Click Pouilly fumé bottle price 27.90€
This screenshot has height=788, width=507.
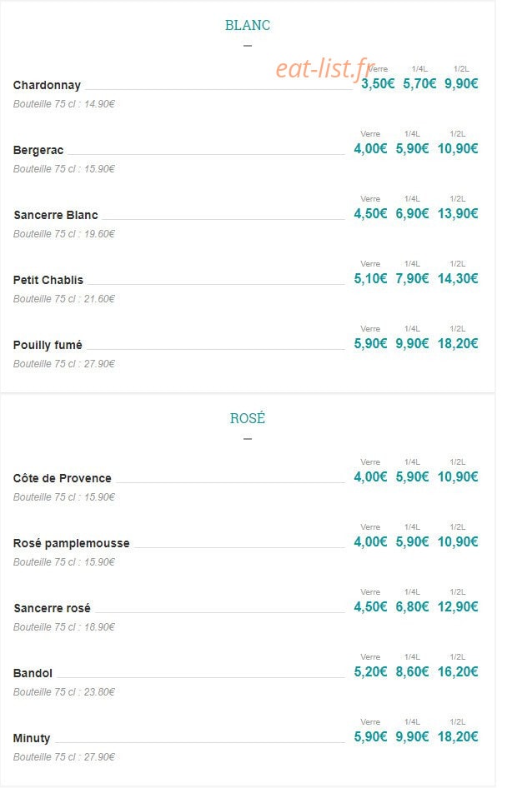99,364
